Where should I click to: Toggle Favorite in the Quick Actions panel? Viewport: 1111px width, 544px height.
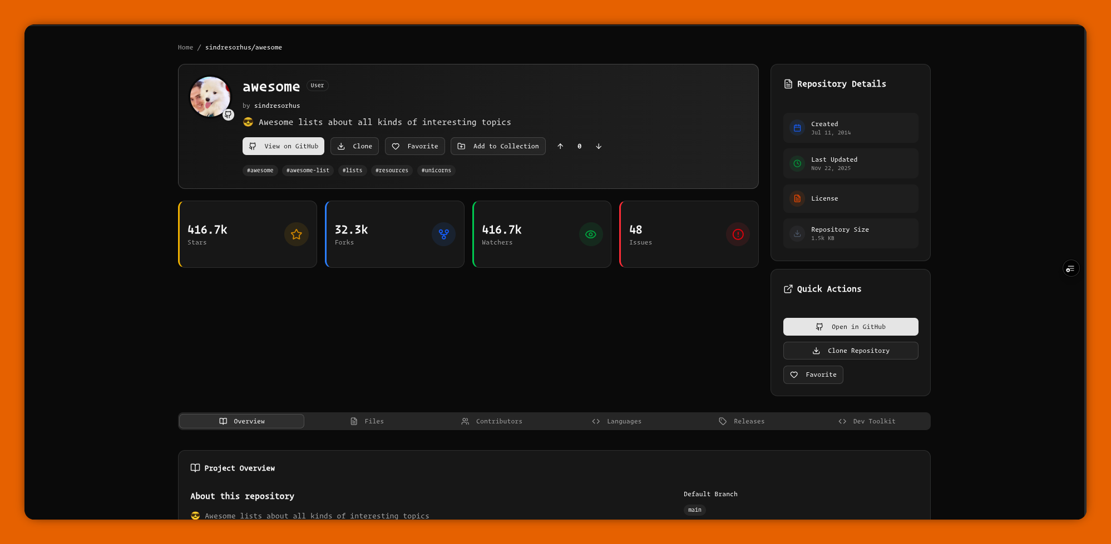(813, 375)
